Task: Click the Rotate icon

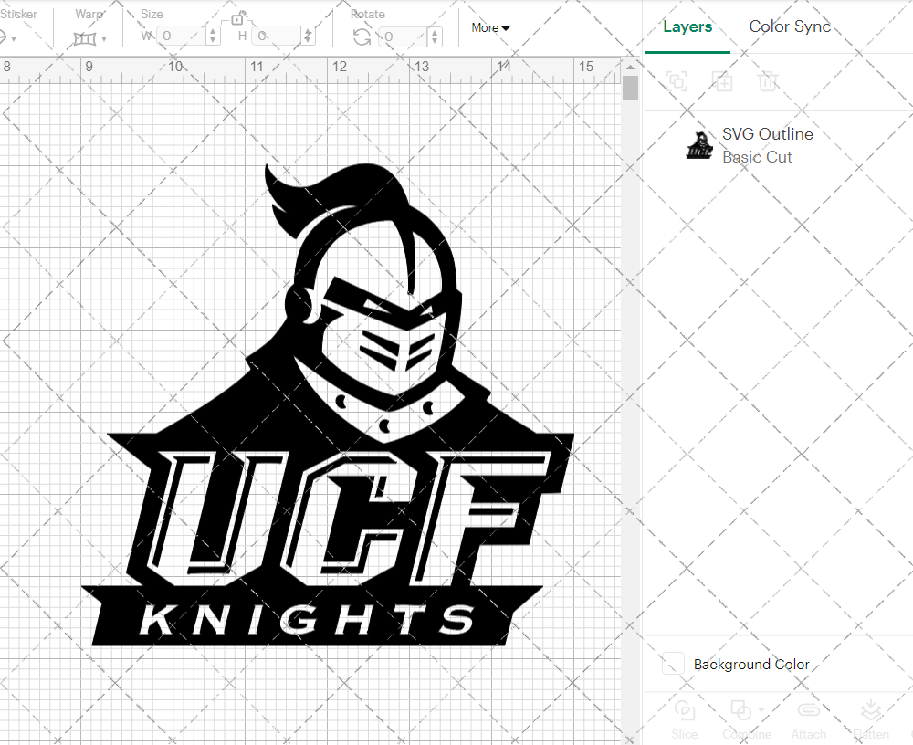Action: tap(362, 37)
